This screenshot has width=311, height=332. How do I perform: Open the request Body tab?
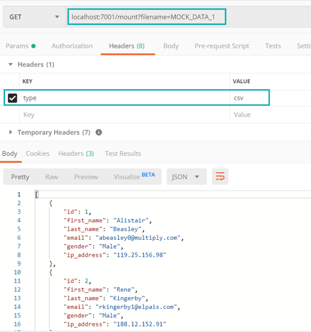coord(171,46)
